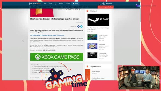The height and width of the screenshot is (91, 161).
Task: Click the Kellogg's article header image
Action: pos(57,13)
